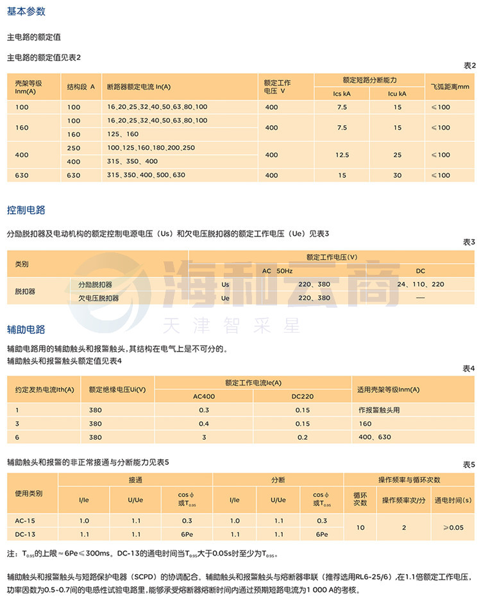Image resolution: width=481 pixels, height=603 pixels.
Task: Click the AC400 value 0.4
Action: [x=203, y=424]
